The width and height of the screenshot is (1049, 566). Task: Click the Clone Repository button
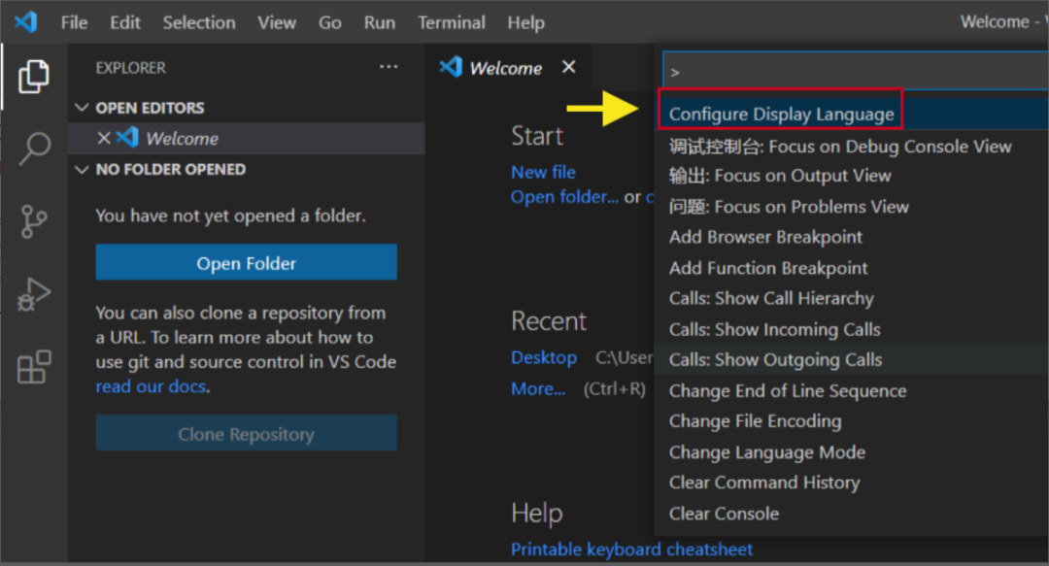coord(246,433)
